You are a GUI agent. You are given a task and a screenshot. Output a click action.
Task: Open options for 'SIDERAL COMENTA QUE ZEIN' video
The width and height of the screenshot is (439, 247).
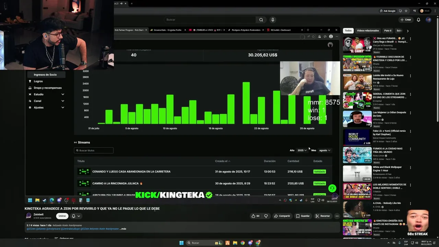[x=410, y=94]
